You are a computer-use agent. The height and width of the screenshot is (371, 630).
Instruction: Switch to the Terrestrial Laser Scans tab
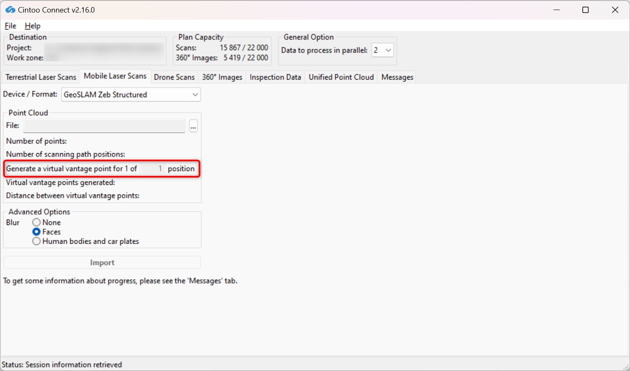point(41,77)
